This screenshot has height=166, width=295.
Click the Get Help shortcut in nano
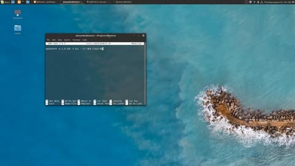[x=53, y=101]
